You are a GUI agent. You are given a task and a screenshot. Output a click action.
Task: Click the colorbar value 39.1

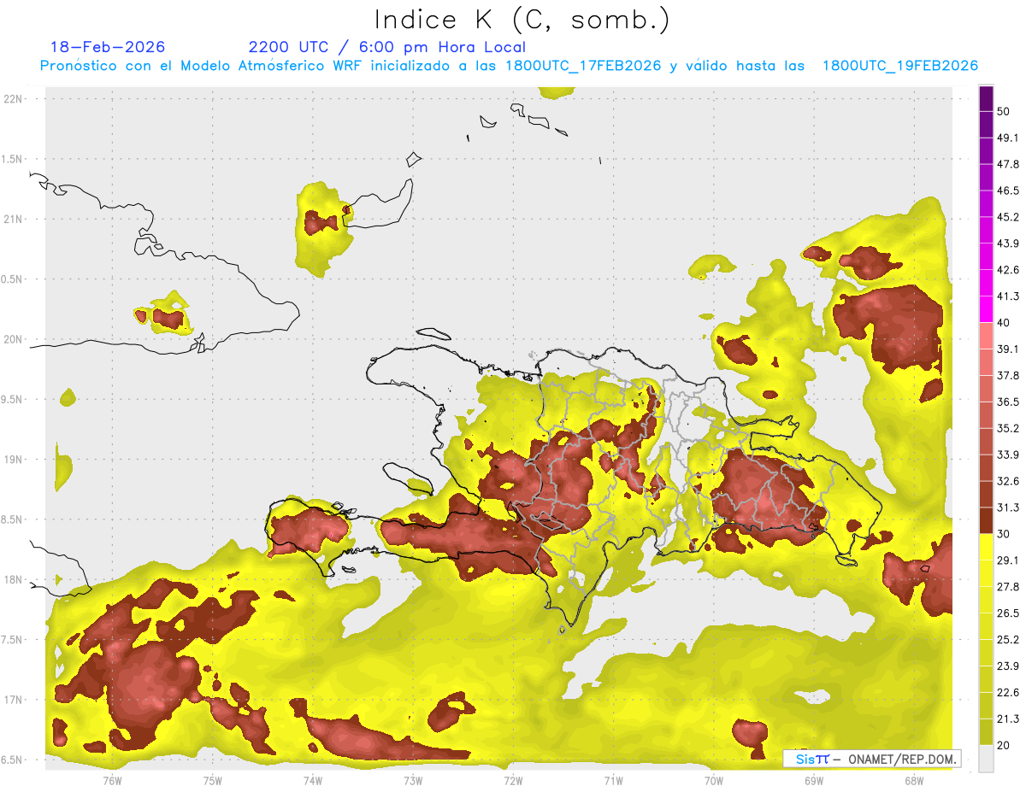[x=1007, y=349]
